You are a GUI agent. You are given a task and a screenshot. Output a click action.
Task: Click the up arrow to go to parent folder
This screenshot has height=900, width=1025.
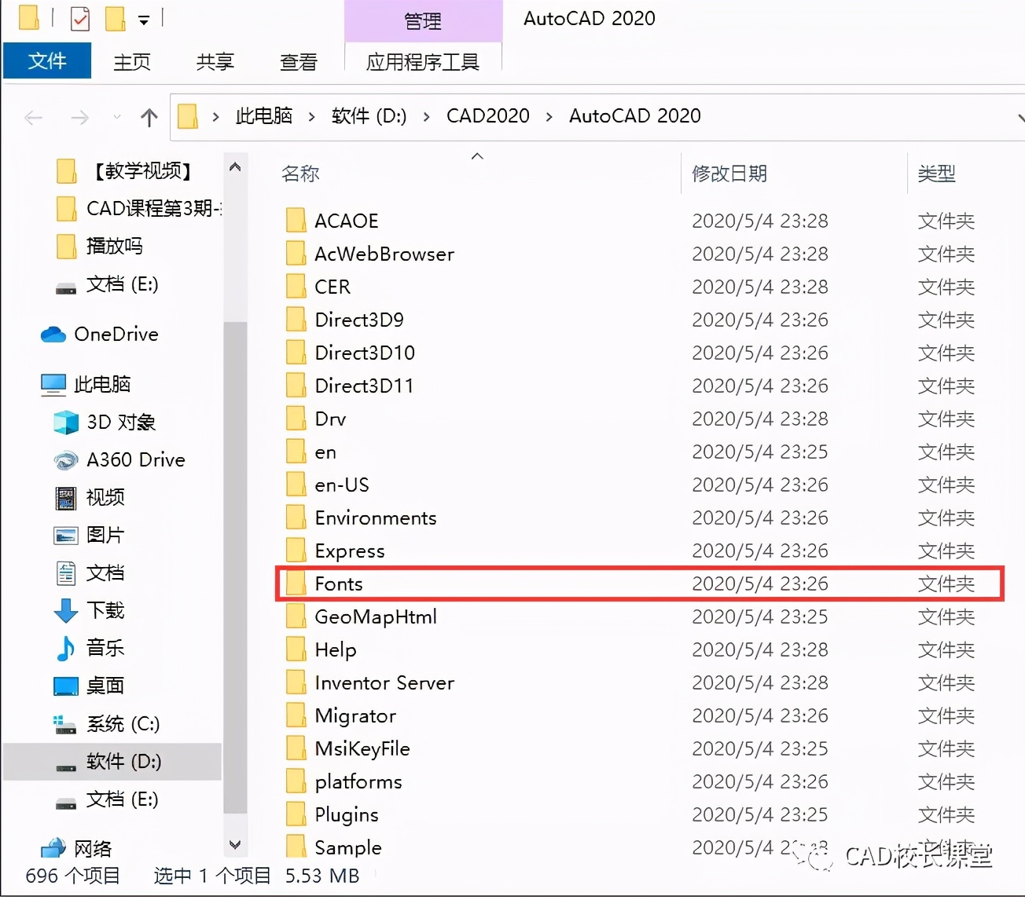coord(149,117)
